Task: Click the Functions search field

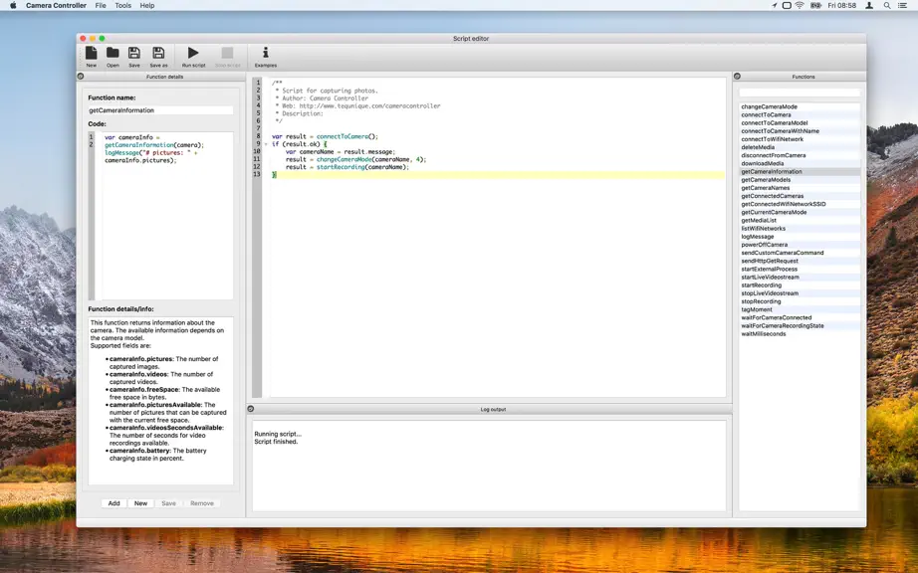Action: pos(800,93)
